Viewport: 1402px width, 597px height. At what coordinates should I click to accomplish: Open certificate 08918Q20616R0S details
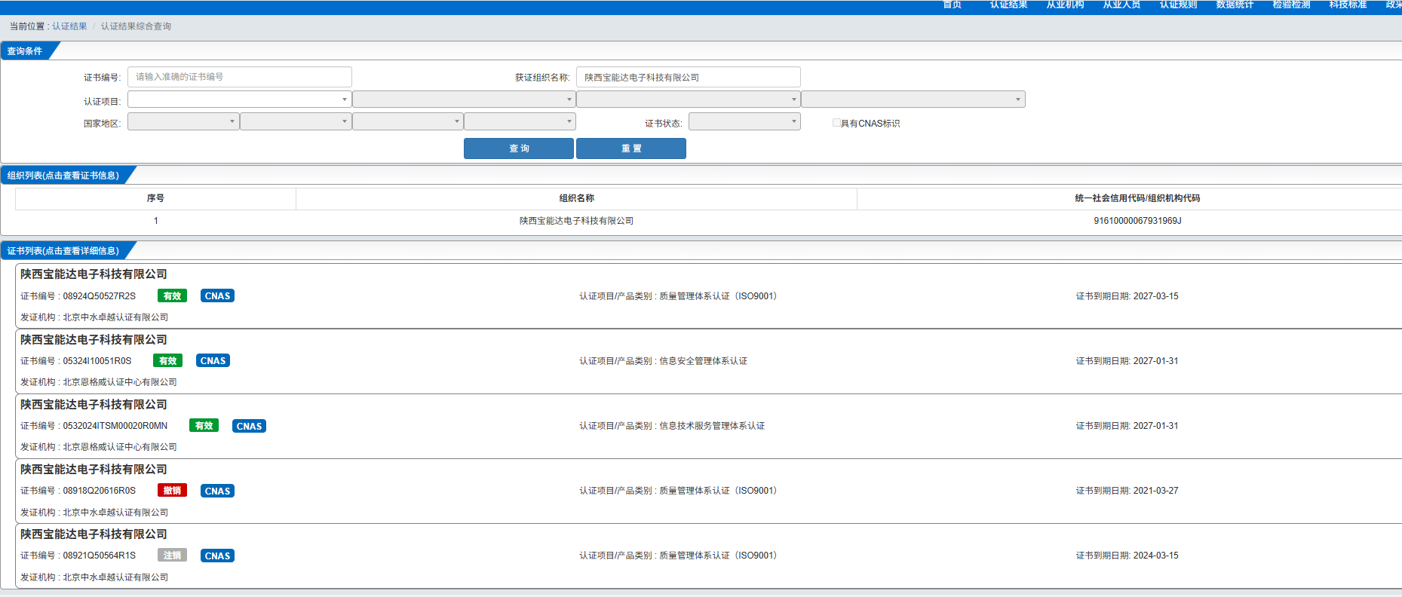99,491
